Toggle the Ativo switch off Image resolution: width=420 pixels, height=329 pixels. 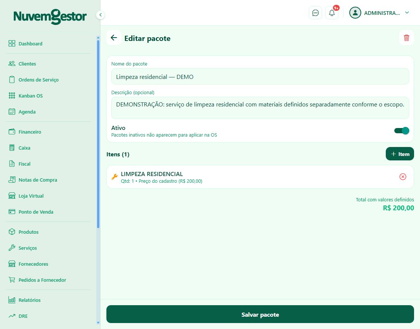pyautogui.click(x=401, y=131)
